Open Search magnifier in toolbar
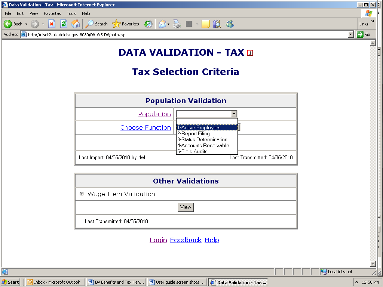The height and width of the screenshot is (287, 383). [x=89, y=24]
